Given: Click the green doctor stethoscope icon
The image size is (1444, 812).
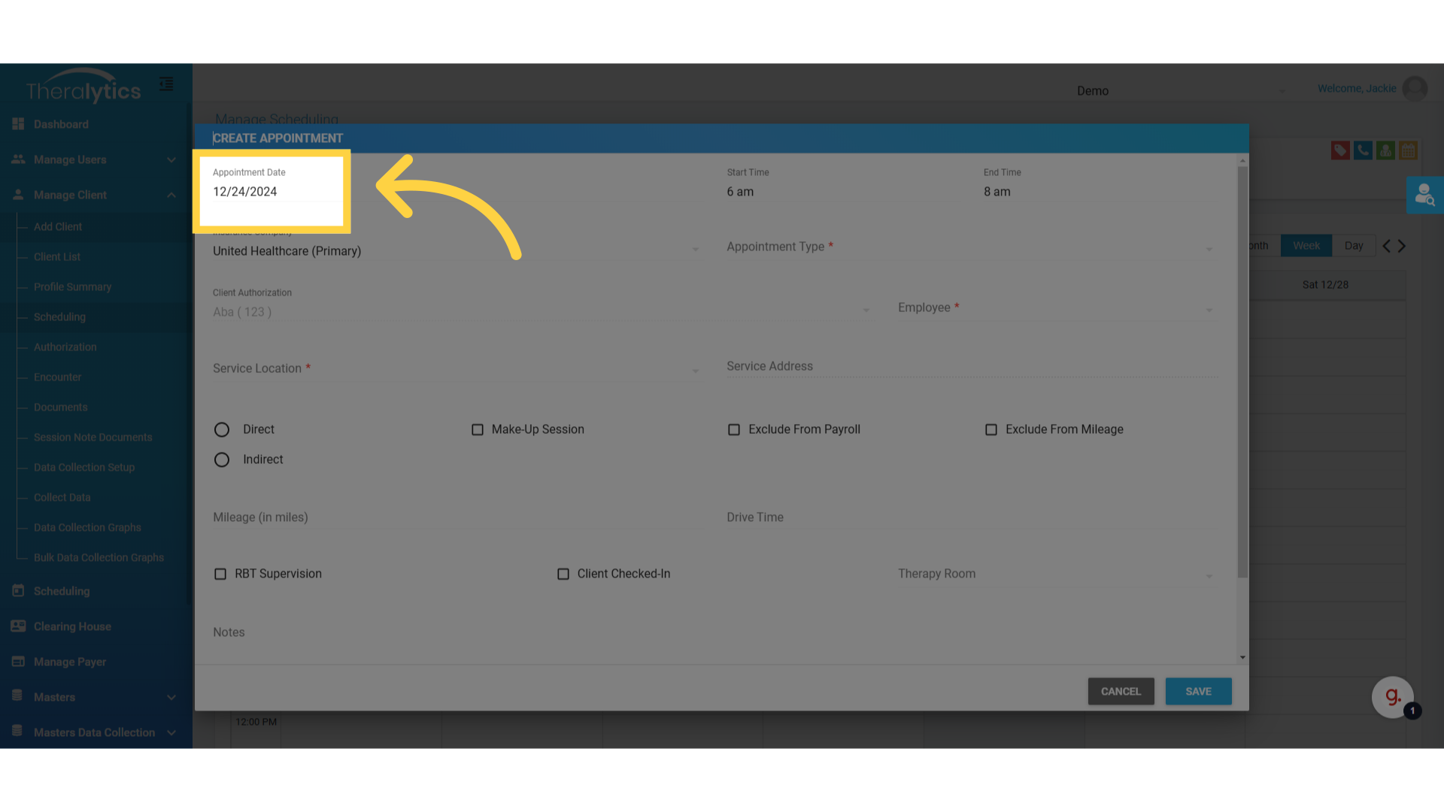Looking at the screenshot, I should tap(1385, 150).
